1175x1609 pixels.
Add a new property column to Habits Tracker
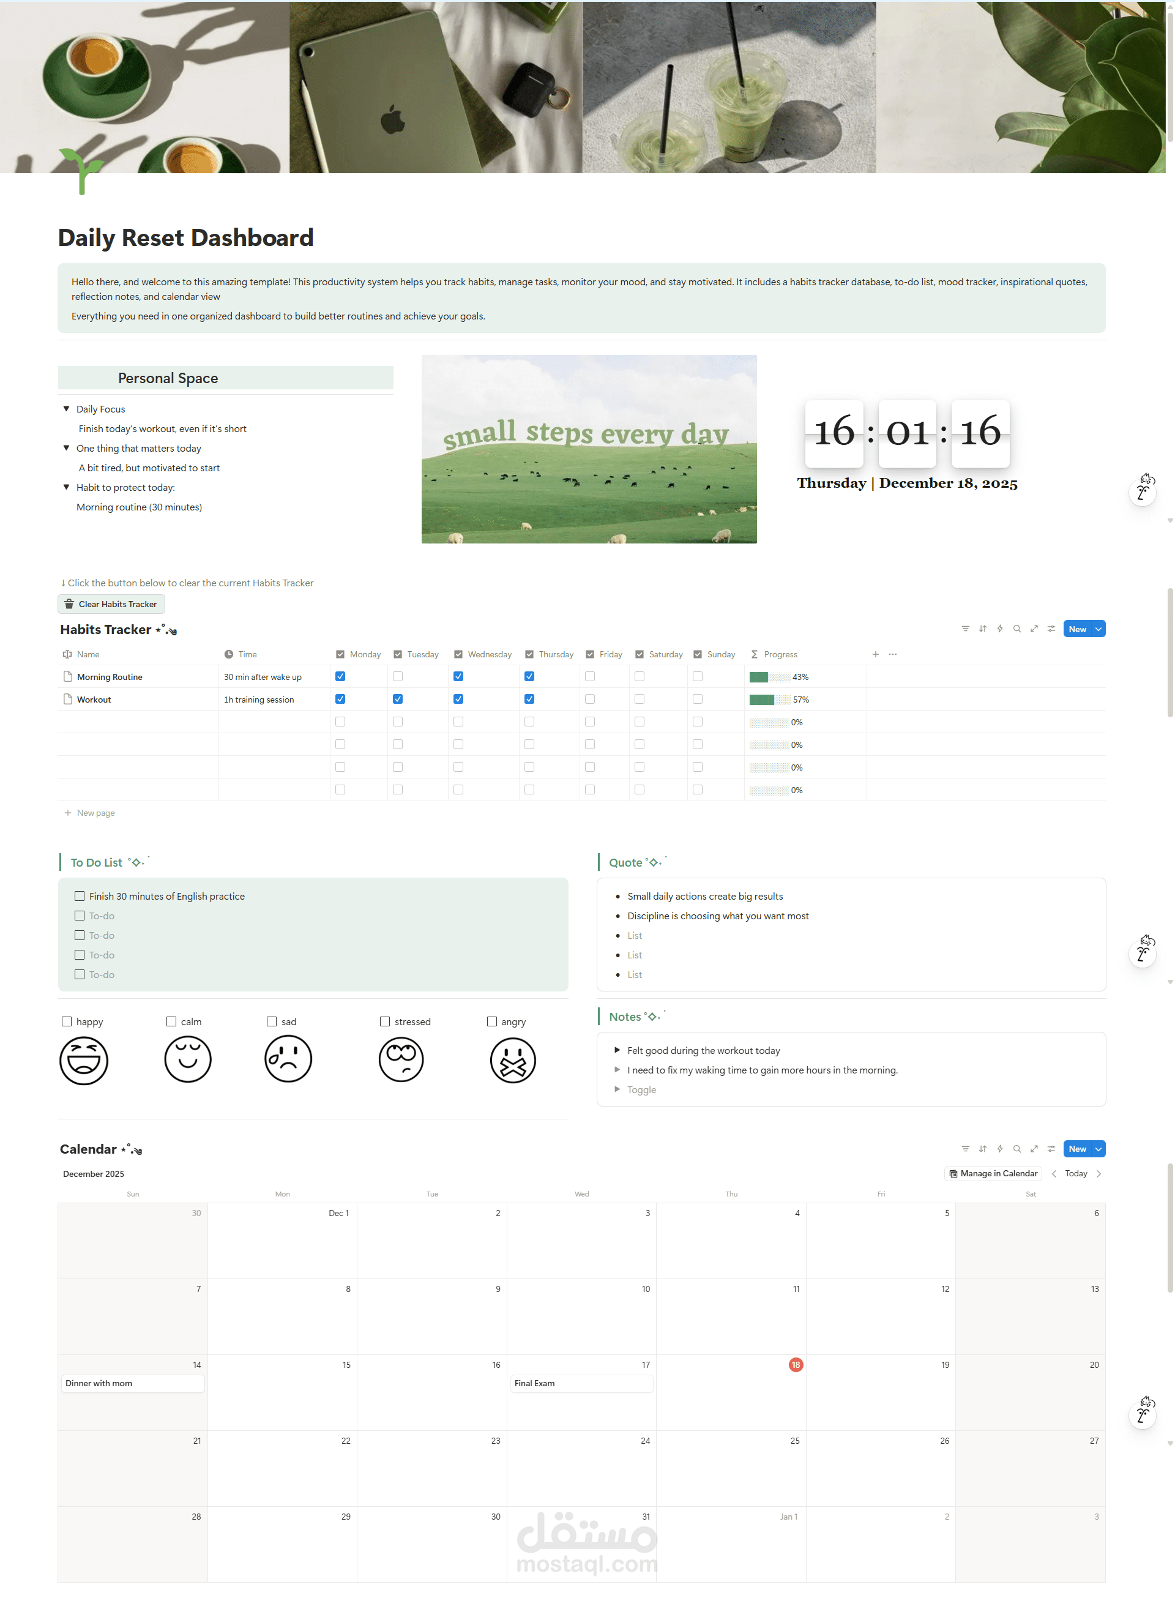coord(875,654)
